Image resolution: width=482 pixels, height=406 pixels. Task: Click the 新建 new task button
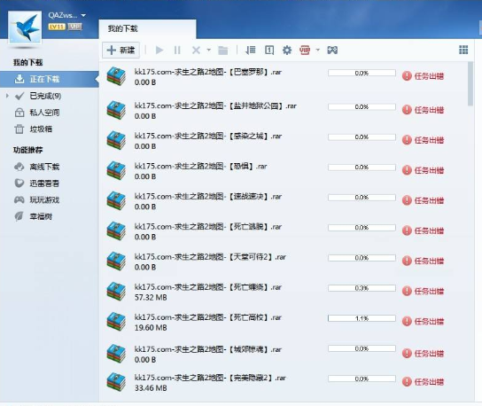click(120, 51)
